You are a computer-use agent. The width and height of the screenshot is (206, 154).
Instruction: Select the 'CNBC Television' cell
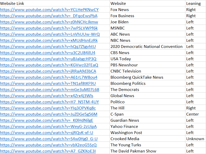pos(147,71)
